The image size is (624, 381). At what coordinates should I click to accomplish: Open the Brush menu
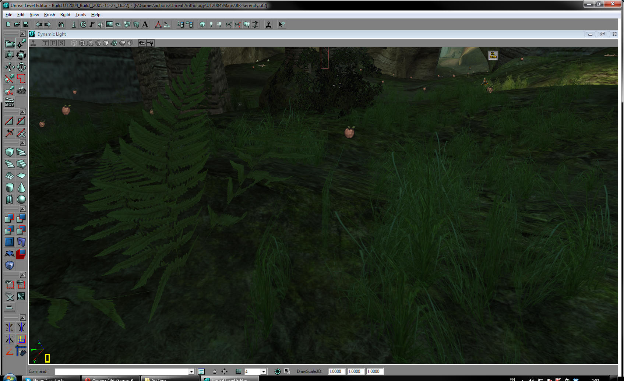[x=49, y=15]
